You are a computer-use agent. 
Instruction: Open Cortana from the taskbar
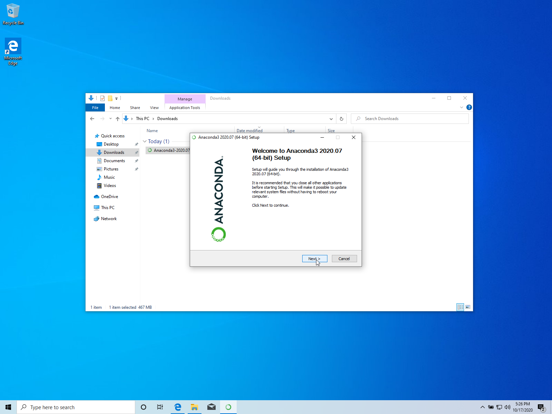point(144,407)
